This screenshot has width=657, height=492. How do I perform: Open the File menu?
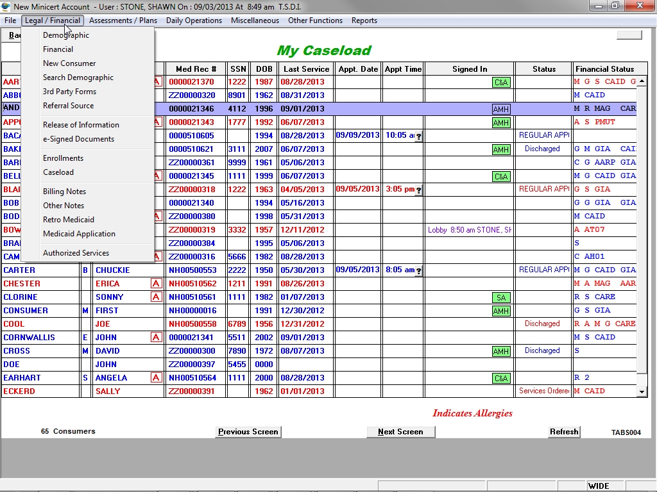click(10, 20)
